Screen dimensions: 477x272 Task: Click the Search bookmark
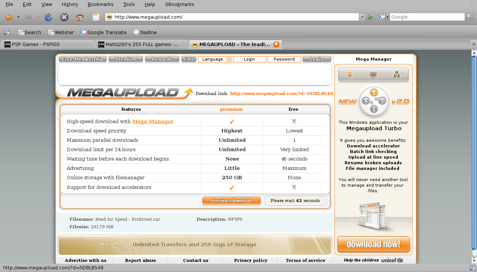coord(30,32)
